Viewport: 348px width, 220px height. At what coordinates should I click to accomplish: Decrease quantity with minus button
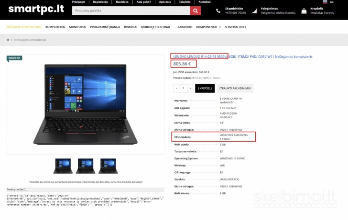[x=176, y=88]
